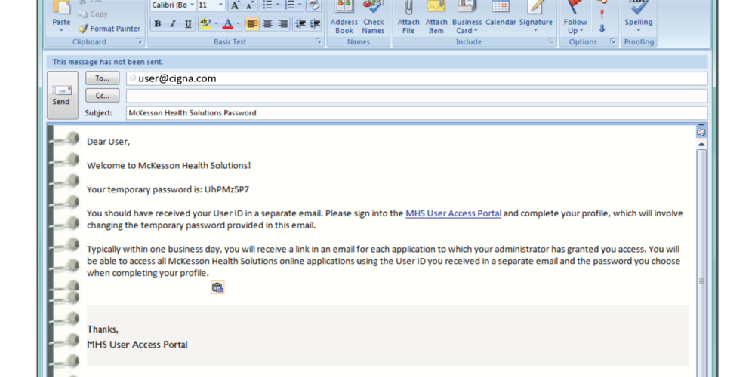This screenshot has width=755, height=377.
Task: Open the Basic Text dialog launcher
Action: tap(318, 42)
